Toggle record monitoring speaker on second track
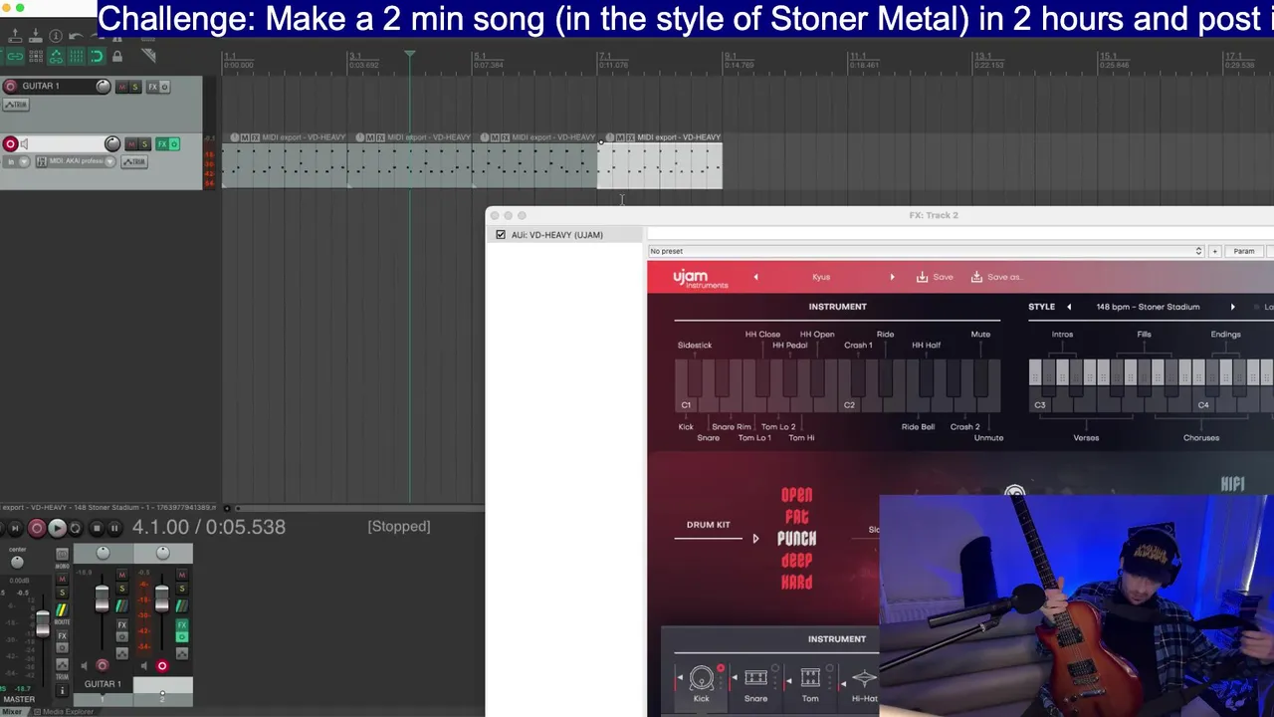 point(25,144)
